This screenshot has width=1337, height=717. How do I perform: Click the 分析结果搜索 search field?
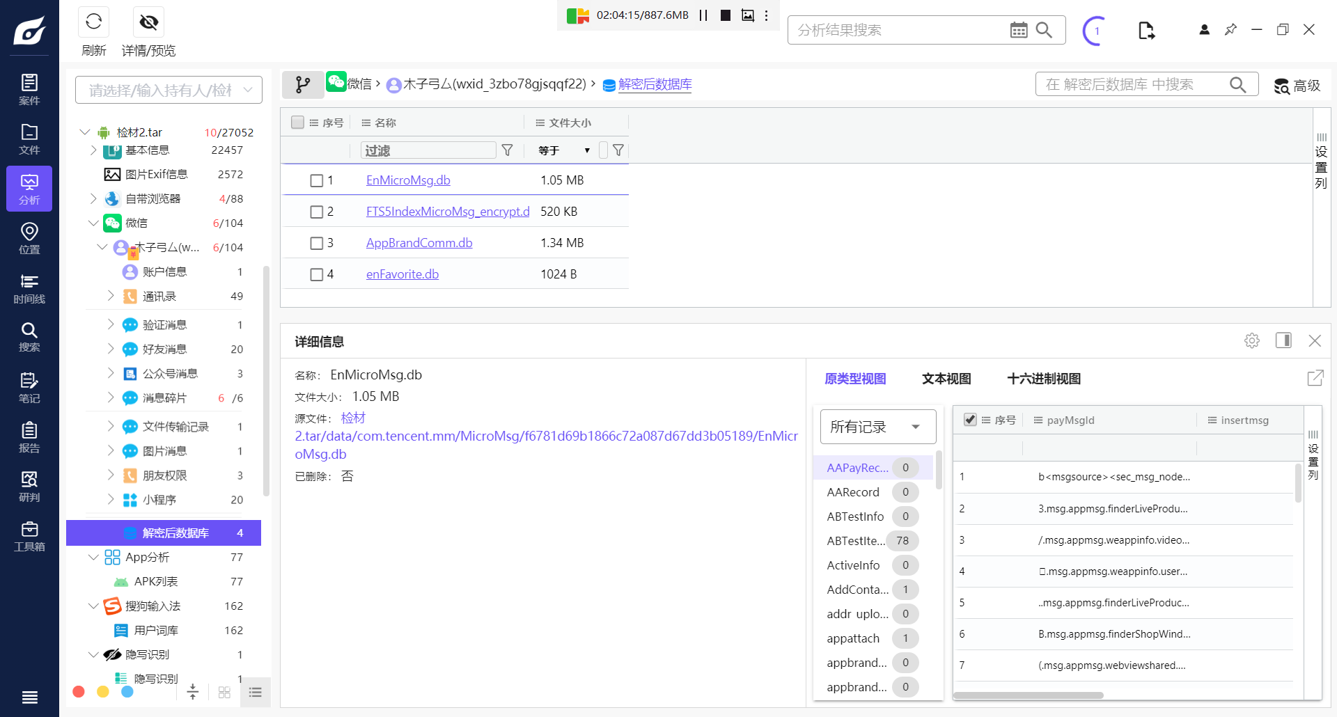click(x=898, y=30)
